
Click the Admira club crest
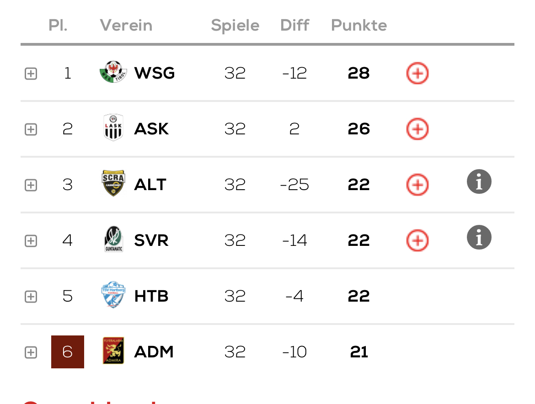click(x=113, y=351)
